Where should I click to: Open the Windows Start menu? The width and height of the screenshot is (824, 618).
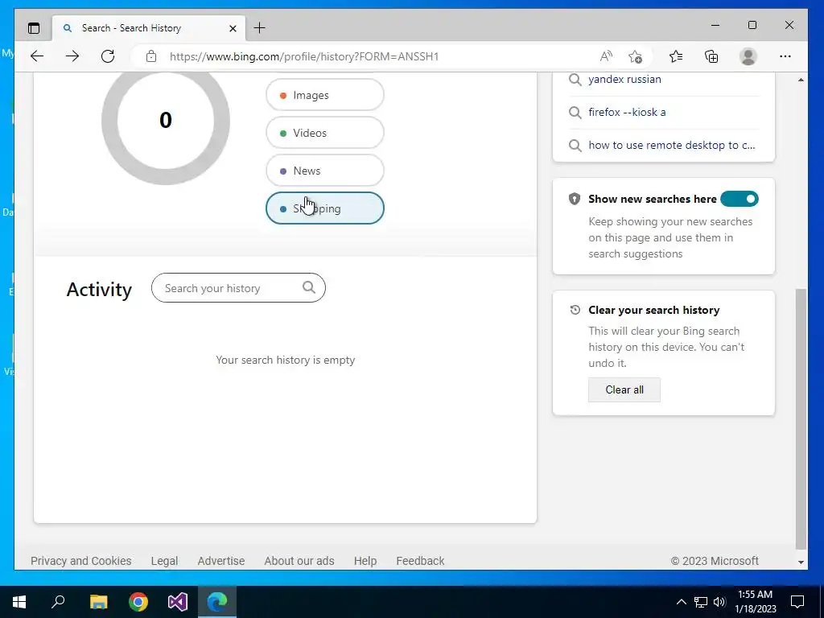(x=19, y=602)
